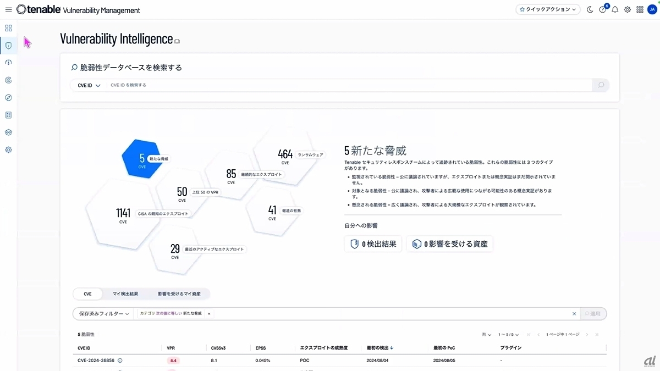The height and width of the screenshot is (371, 660).
Task: Expand the クイックアクション dropdown
Action: pos(548,10)
